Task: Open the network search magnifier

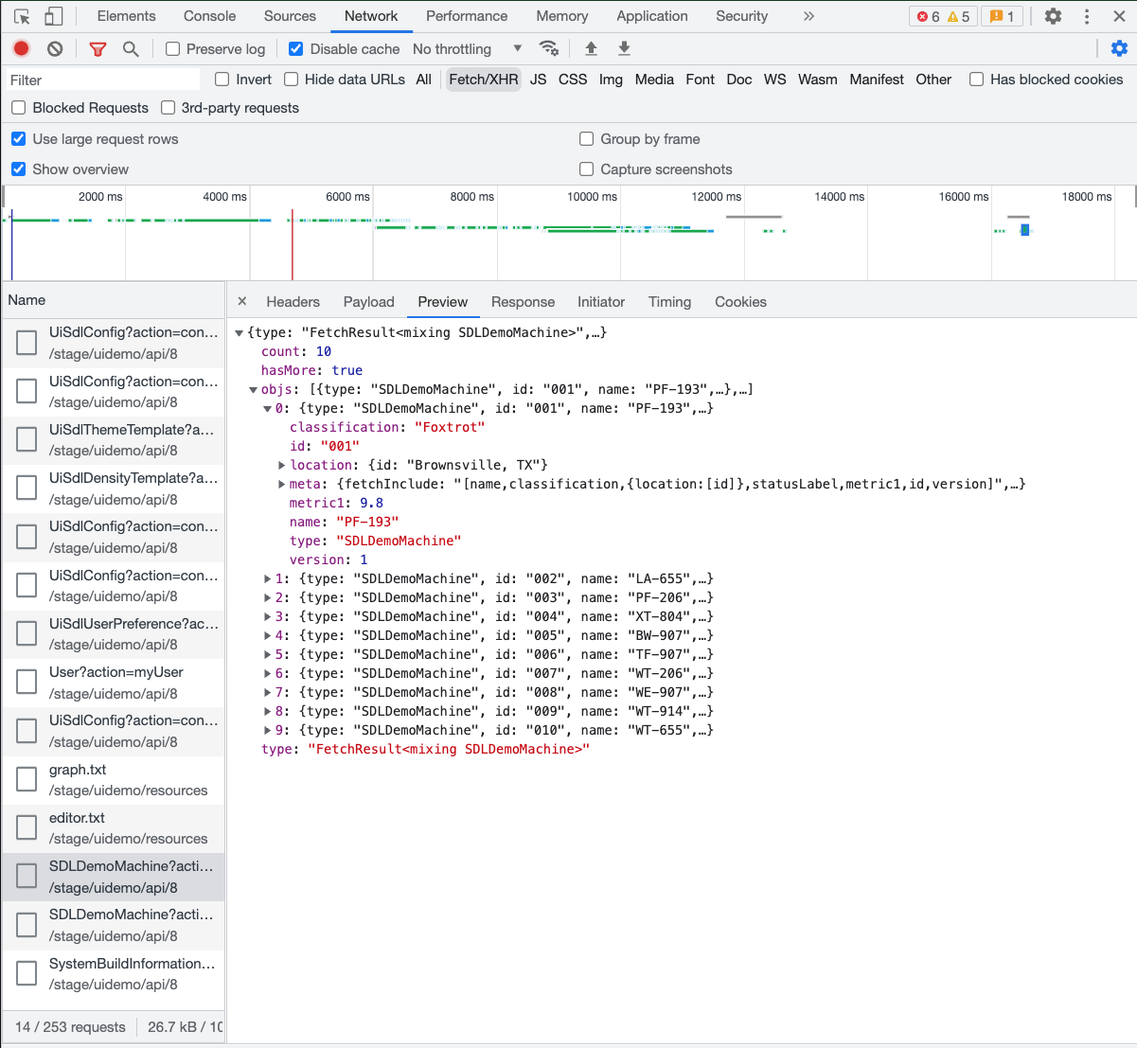Action: click(131, 48)
